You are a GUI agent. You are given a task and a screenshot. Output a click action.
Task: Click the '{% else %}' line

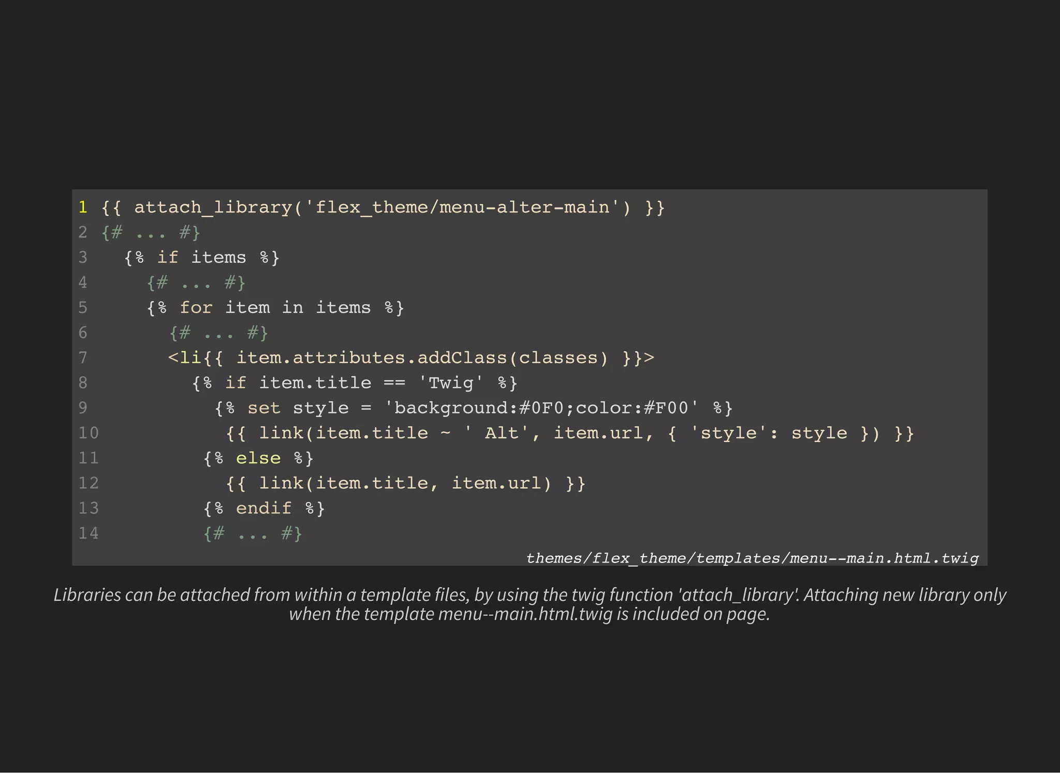click(x=258, y=458)
